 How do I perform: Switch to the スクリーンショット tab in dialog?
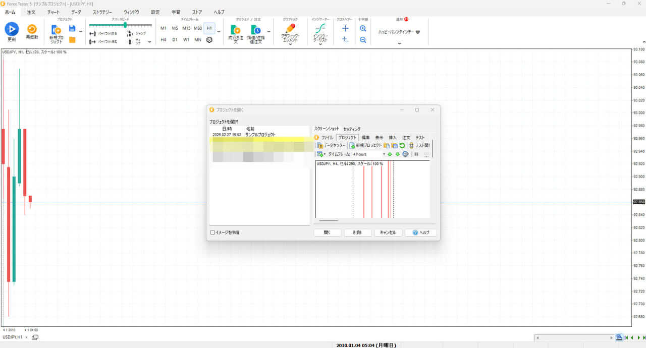point(327,129)
